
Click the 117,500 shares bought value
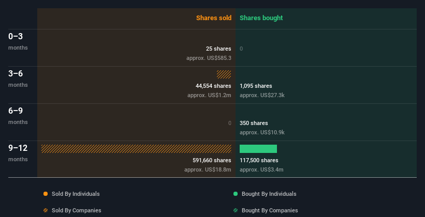point(259,160)
